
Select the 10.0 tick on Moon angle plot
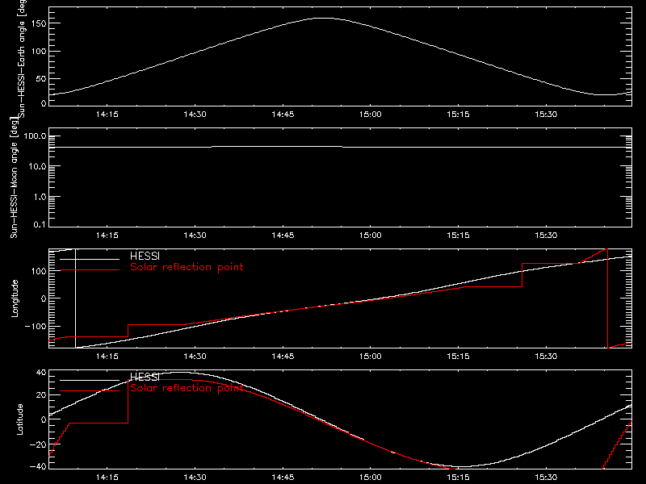tap(37, 167)
